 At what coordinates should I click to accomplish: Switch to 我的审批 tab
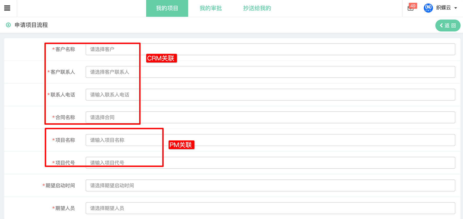coord(211,8)
